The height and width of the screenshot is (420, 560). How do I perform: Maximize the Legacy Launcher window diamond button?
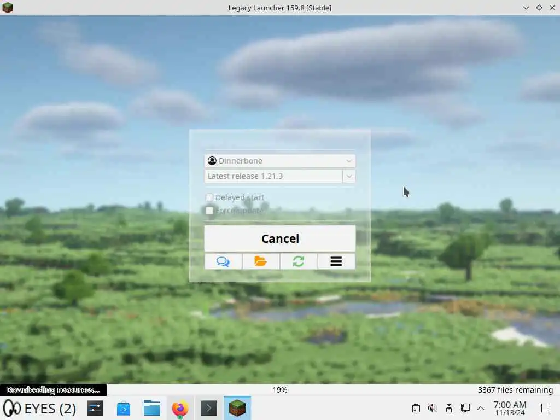[x=539, y=8]
